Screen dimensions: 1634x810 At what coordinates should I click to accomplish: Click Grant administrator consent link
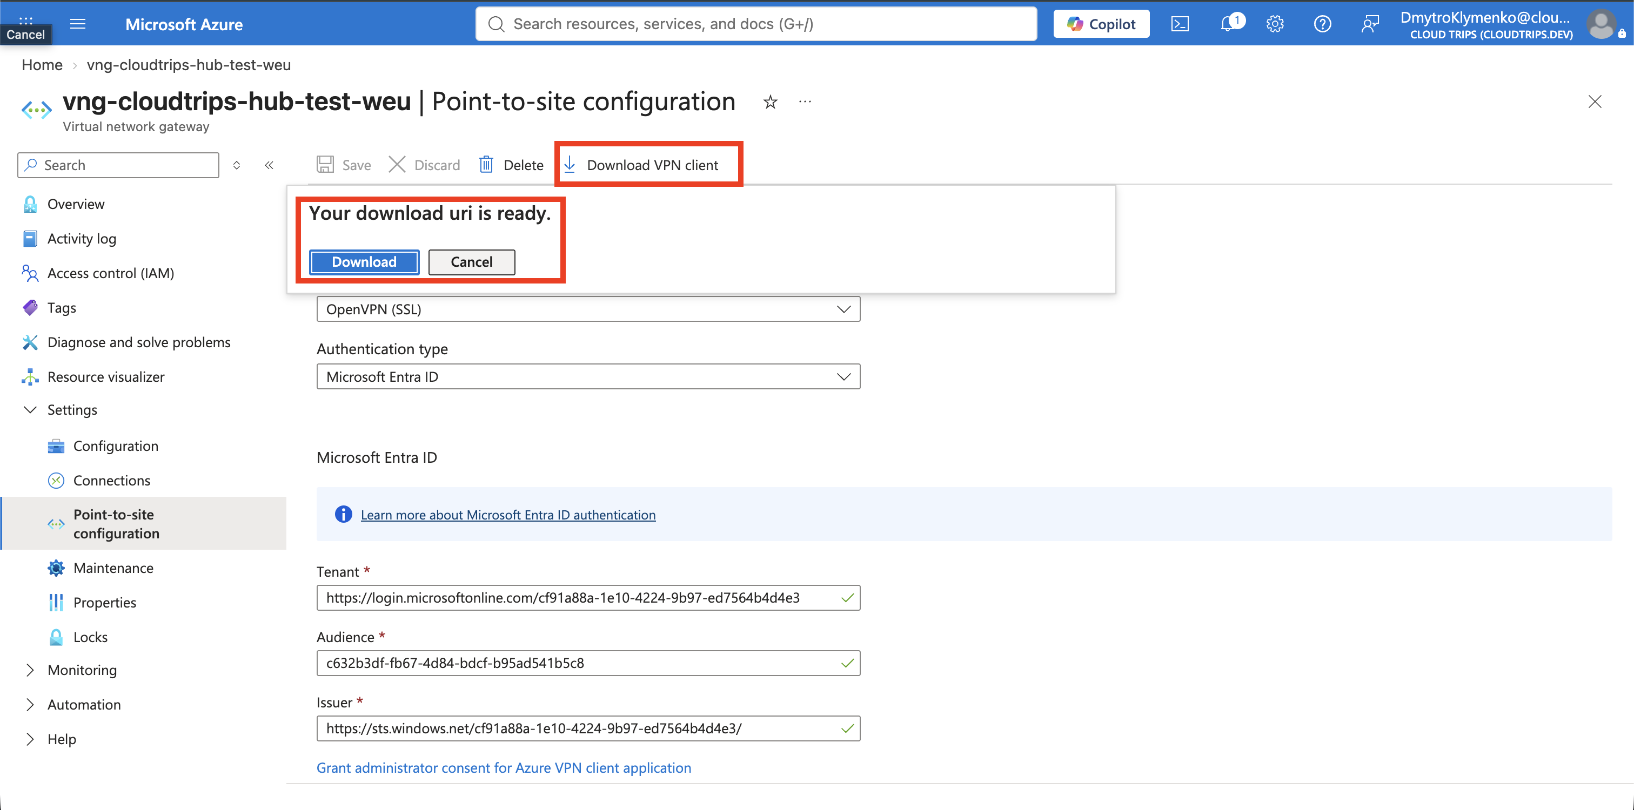tap(504, 767)
